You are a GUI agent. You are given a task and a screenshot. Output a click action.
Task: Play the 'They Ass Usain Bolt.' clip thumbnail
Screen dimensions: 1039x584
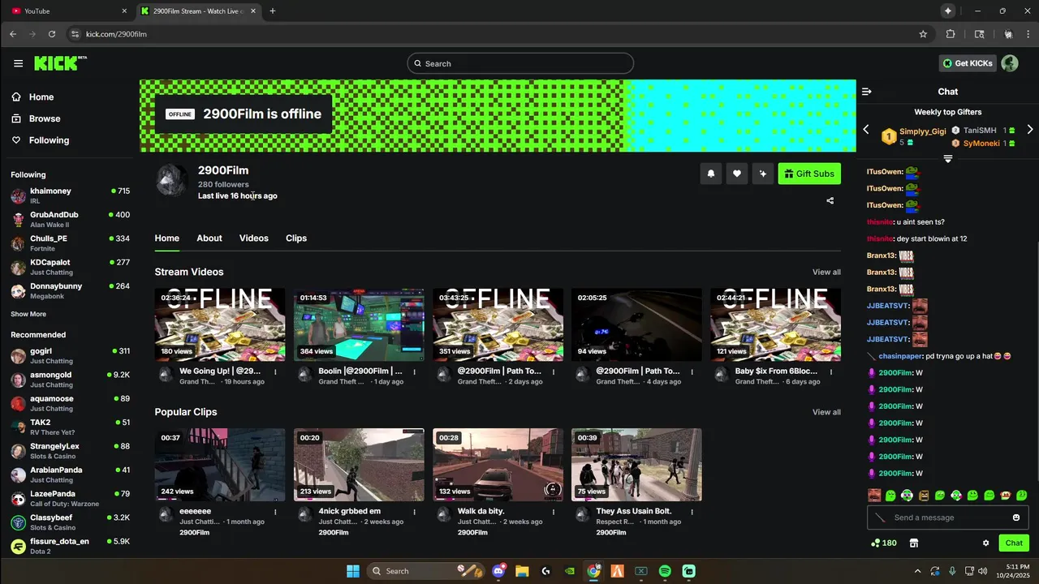pyautogui.click(x=636, y=465)
